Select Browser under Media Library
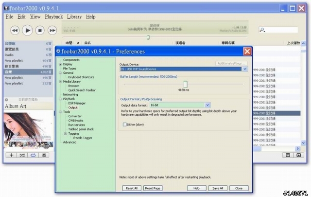311x197 pixels. pos(73,86)
